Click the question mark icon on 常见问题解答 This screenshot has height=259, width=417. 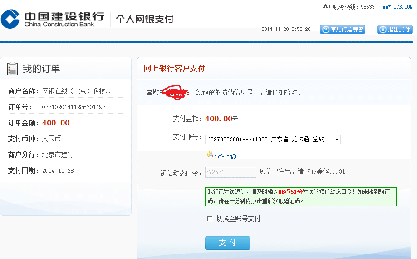tap(325, 30)
